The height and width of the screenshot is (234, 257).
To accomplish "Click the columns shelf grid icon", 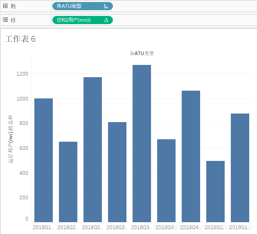I will (5, 6).
